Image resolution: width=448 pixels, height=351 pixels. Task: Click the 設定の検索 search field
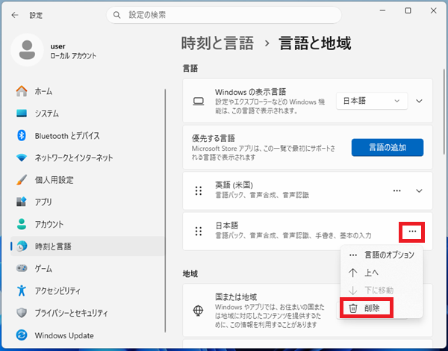coord(213,14)
